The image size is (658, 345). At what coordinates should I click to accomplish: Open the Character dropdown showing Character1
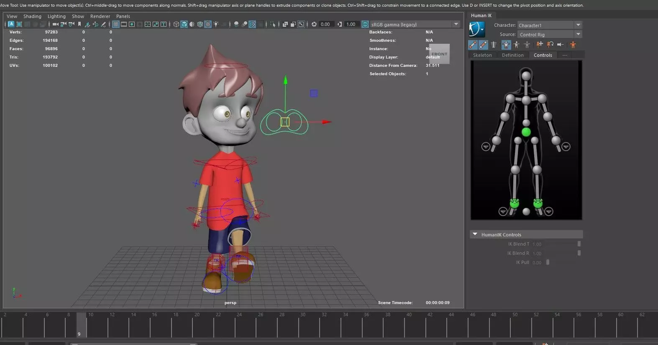pos(550,25)
